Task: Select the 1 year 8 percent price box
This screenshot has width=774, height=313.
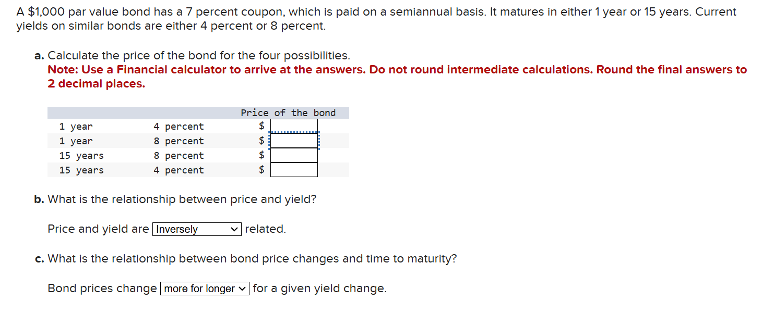Action: coord(293,140)
